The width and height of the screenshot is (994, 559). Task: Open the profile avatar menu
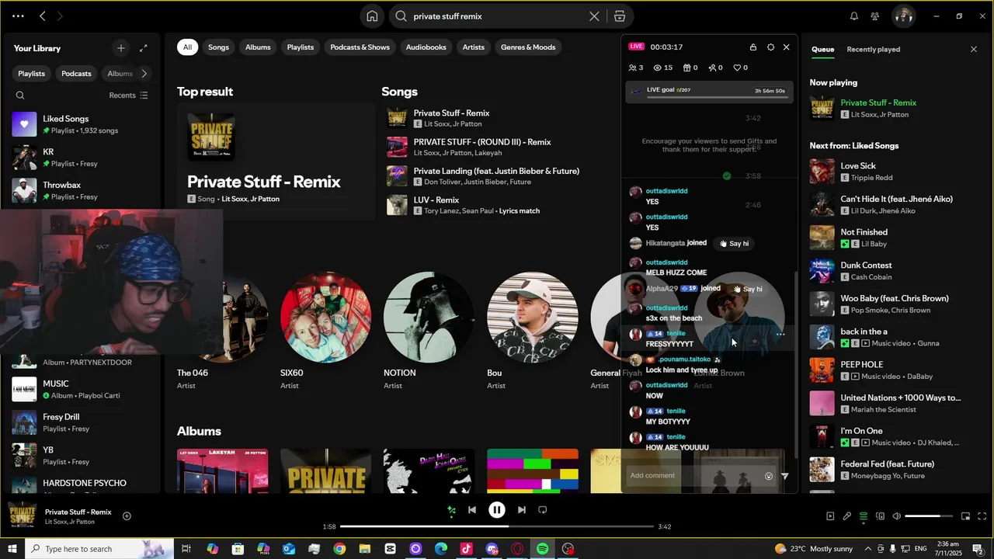902,16
